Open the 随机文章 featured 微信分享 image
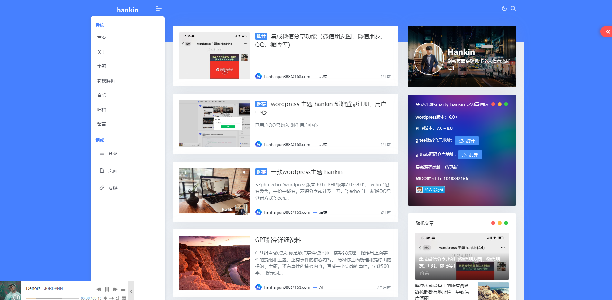This screenshot has width=612, height=300. (x=462, y=256)
